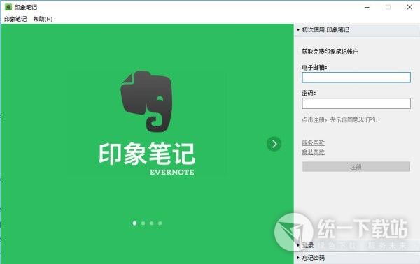Viewport: 420px width, 264px height.
Task: Collapse the 初次使用 印象笔记 section
Action: pos(323,29)
